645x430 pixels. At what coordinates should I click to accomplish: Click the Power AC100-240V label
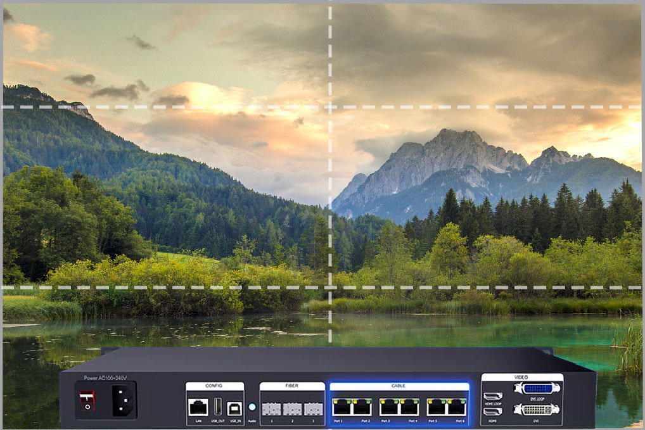(106, 379)
